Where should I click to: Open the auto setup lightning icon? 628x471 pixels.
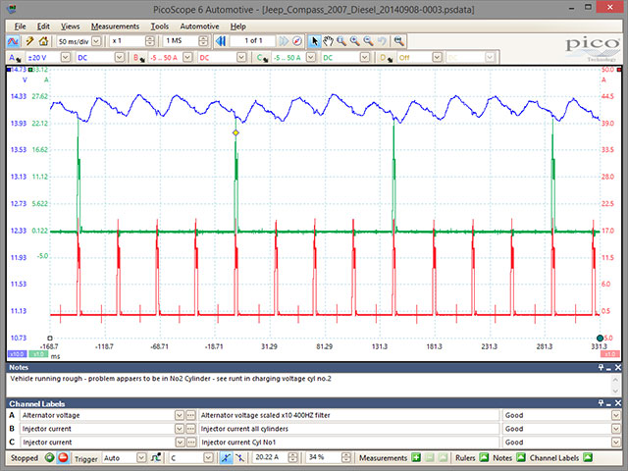29,41
